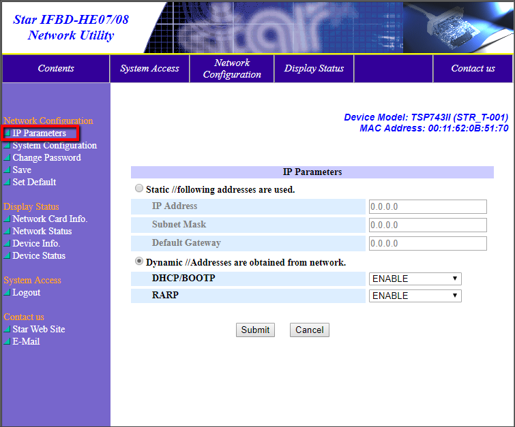The width and height of the screenshot is (515, 427).
Task: Click the triangle bullet beside Device Status
Action: (x=7, y=255)
